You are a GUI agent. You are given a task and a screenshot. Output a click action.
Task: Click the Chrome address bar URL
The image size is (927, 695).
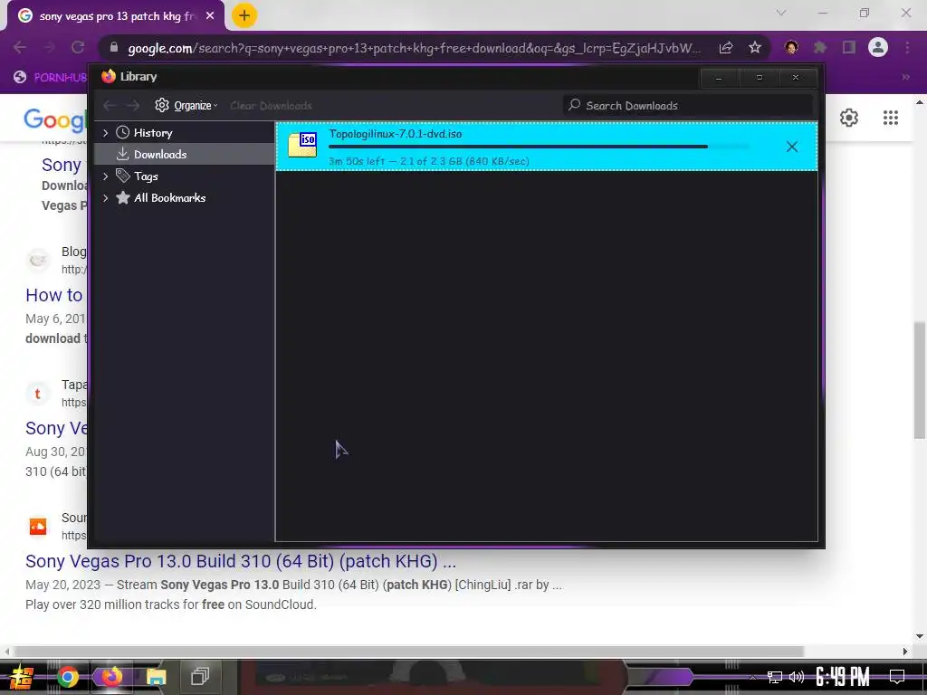pyautogui.click(x=414, y=48)
